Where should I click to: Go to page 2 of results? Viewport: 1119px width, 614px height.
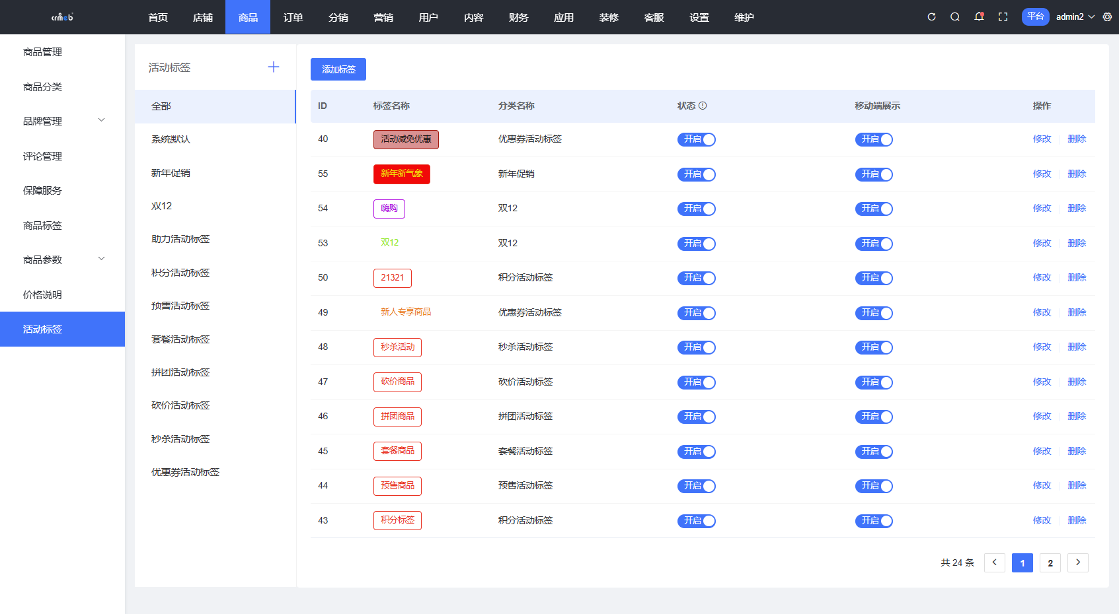click(1050, 563)
